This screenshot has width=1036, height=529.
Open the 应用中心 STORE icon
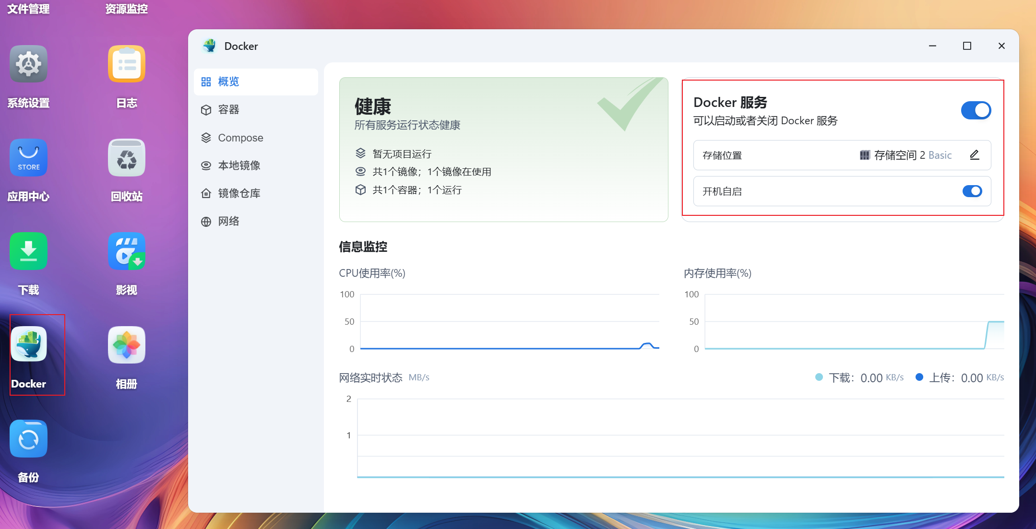click(28, 158)
